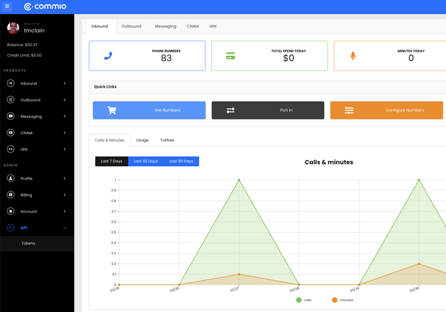Viewport: 446px width, 312px height.
Task: Click the calls peak point on 03/27
Action: tap(239, 180)
